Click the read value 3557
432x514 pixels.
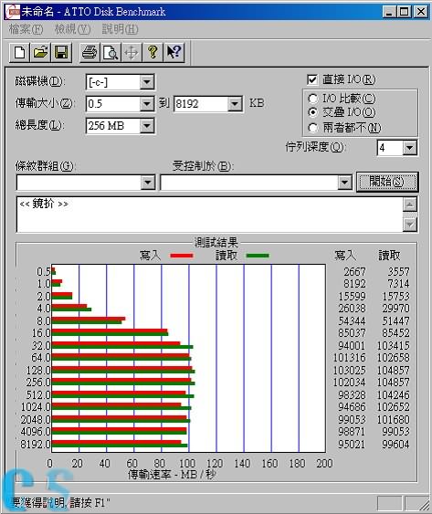pyautogui.click(x=398, y=272)
